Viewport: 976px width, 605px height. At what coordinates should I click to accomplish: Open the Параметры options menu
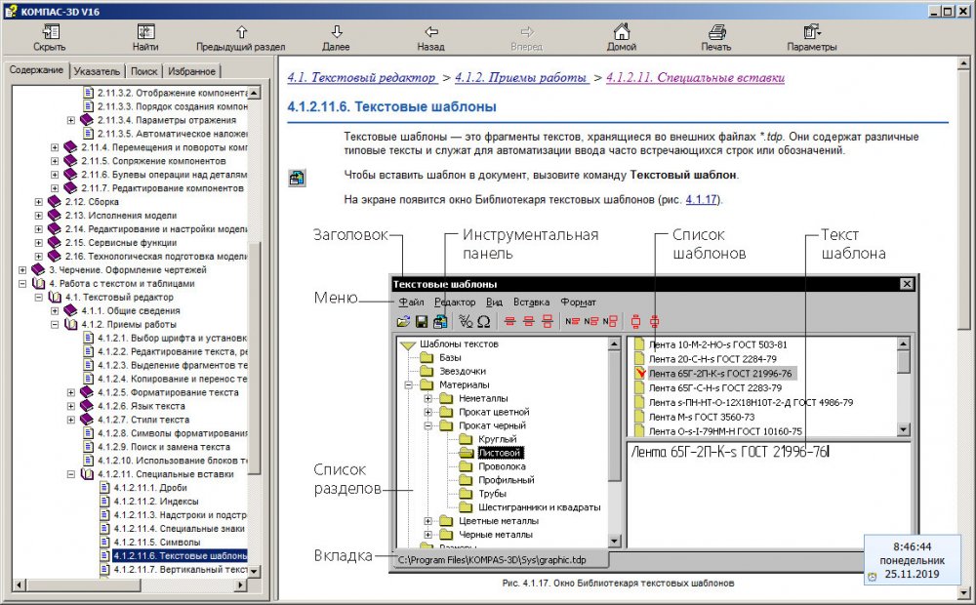812,37
